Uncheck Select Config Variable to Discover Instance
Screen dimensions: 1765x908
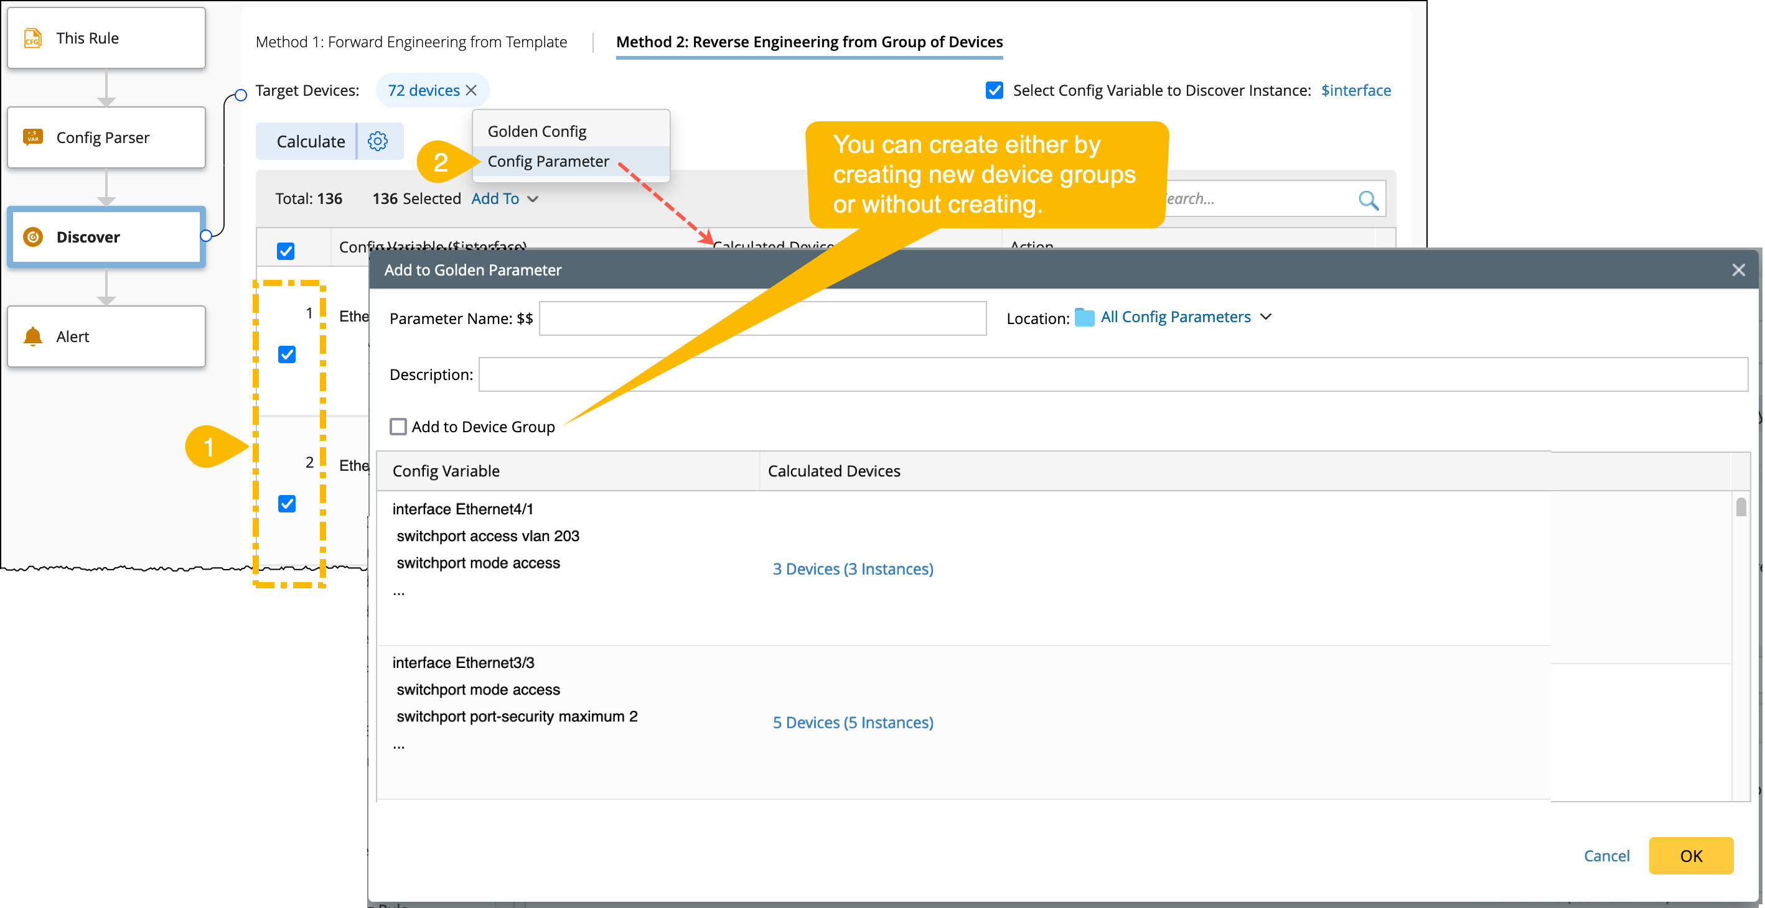point(994,90)
